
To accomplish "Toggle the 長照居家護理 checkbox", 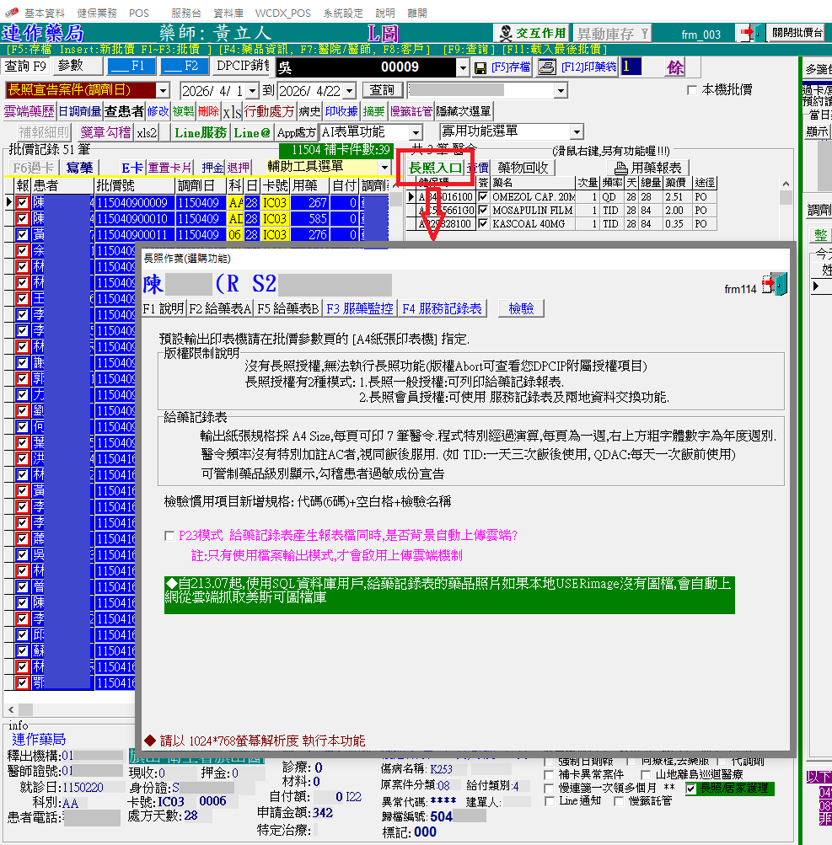I will coord(690,789).
